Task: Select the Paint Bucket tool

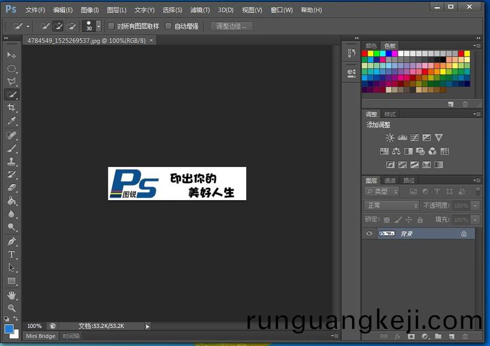Action: [x=11, y=201]
